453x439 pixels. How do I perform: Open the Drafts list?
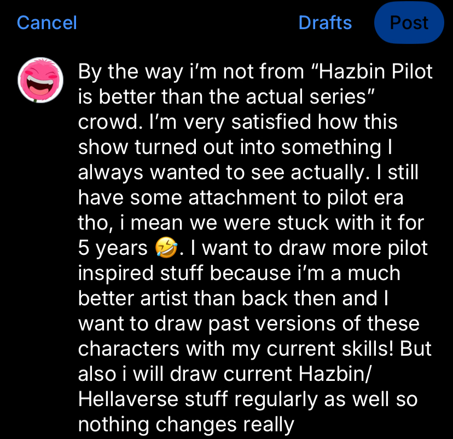[325, 22]
